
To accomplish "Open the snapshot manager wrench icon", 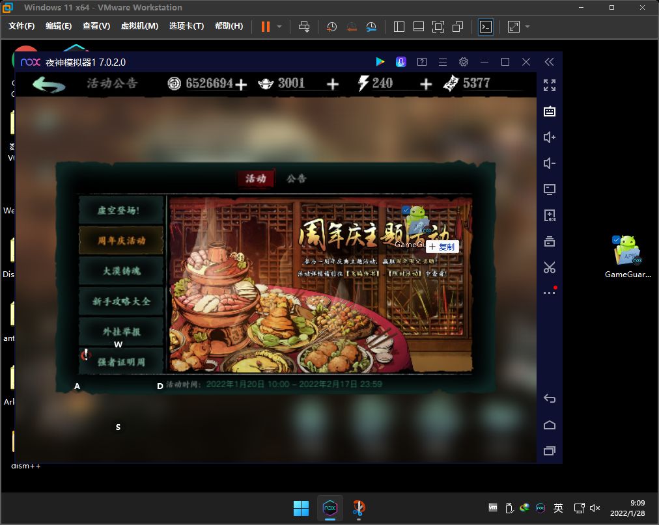I will pos(371,27).
